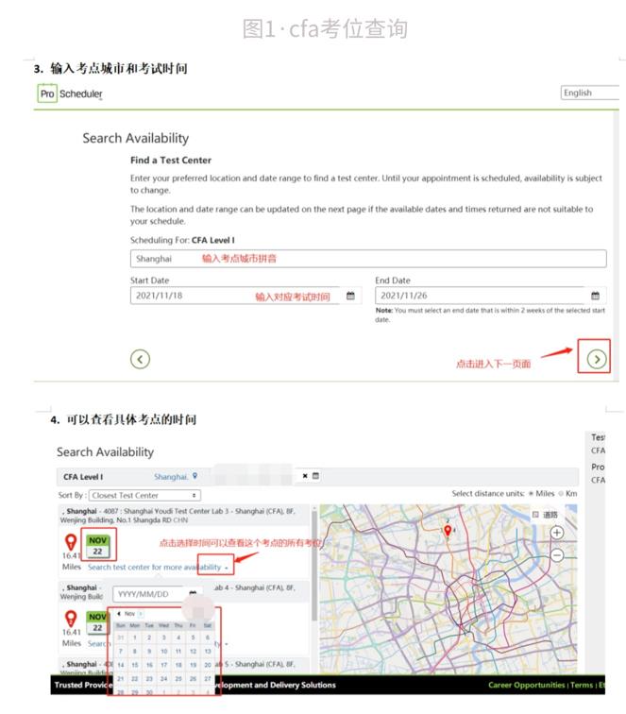Click the Career Opportunities footer link
Screen dimensions: 626x714
coord(525,685)
